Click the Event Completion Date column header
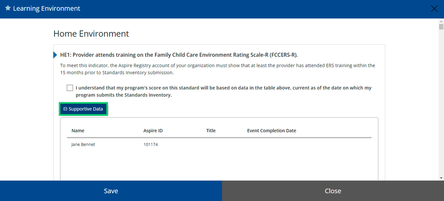The image size is (444, 201). pos(271,131)
